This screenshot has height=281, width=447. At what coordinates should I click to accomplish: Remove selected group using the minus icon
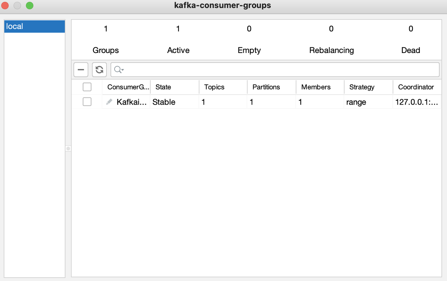(81, 69)
